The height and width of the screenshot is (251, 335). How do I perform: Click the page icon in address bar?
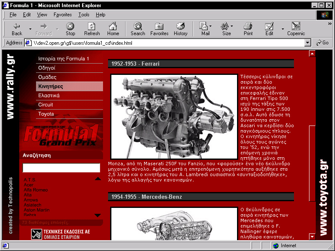28,43
